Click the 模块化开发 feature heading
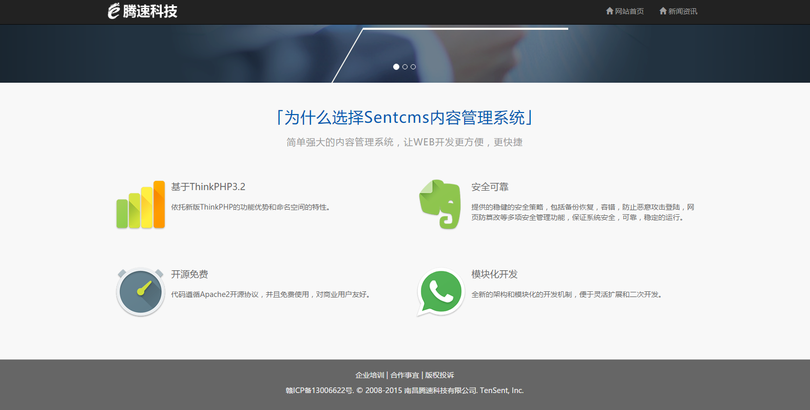The width and height of the screenshot is (810, 410). click(x=494, y=274)
